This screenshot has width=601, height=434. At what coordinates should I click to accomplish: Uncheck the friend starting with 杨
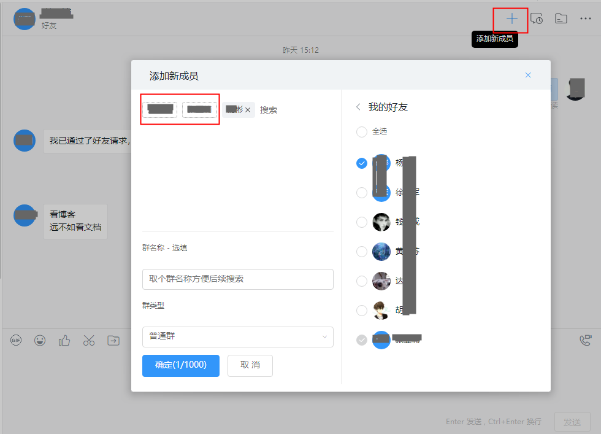coord(361,163)
